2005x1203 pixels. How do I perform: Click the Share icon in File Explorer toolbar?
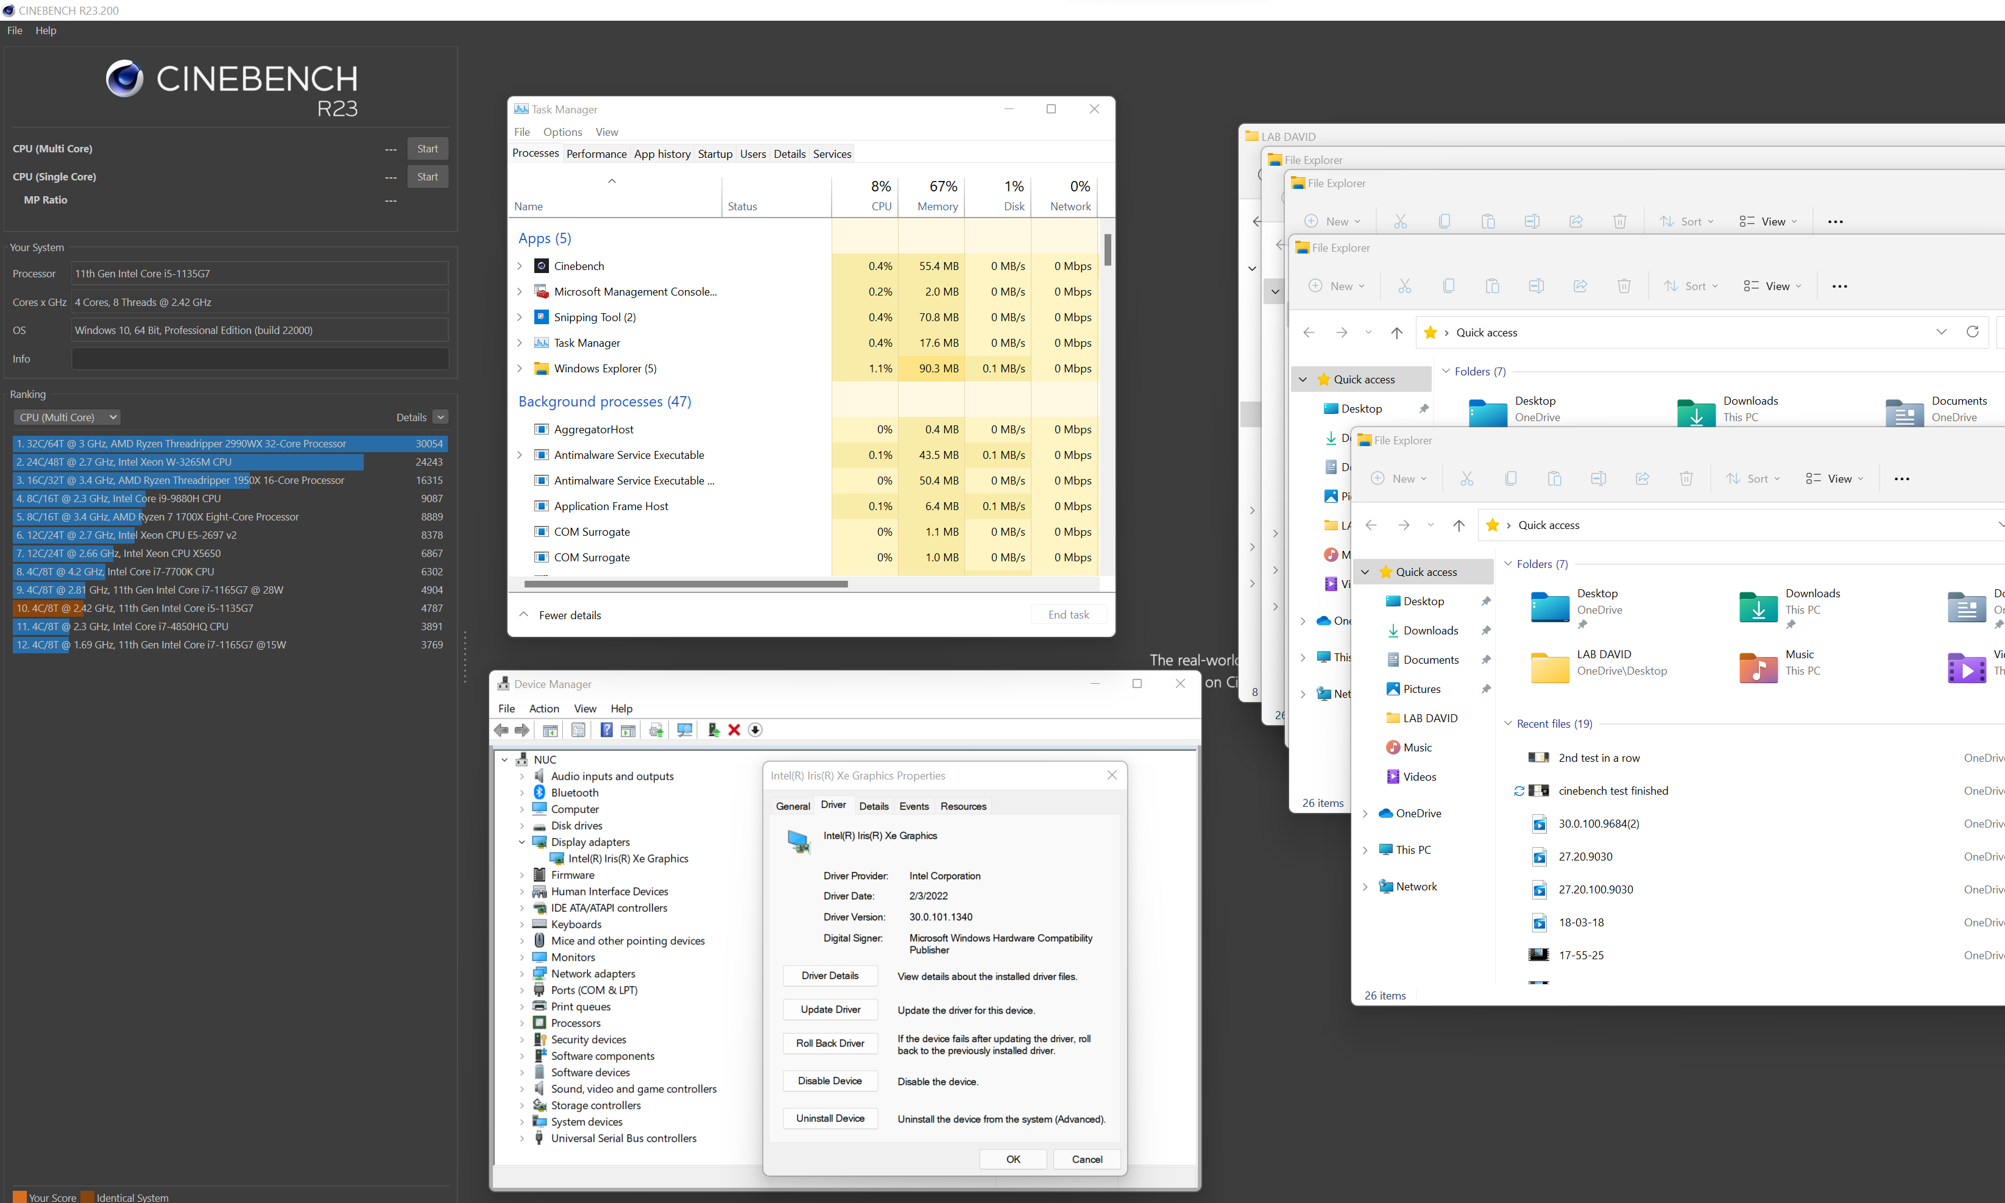pyautogui.click(x=1643, y=478)
